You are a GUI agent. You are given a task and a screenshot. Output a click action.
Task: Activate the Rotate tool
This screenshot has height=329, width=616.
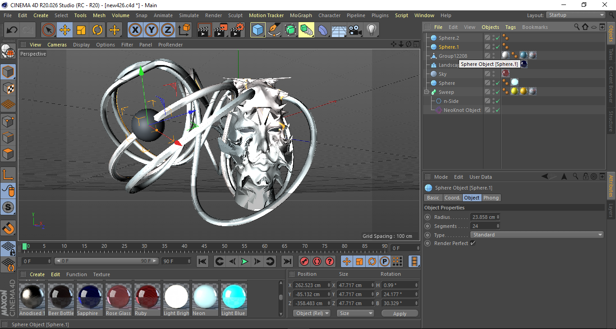click(97, 30)
